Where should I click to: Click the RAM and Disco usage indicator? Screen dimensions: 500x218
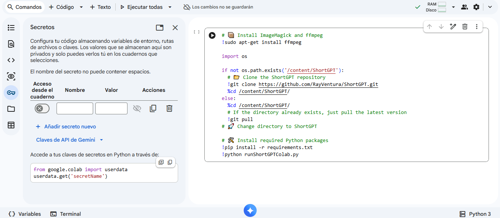click(x=436, y=7)
